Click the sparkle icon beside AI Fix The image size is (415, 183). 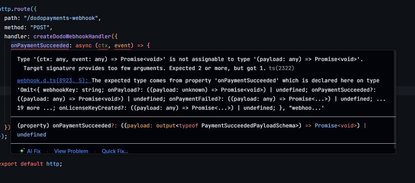tap(22, 151)
